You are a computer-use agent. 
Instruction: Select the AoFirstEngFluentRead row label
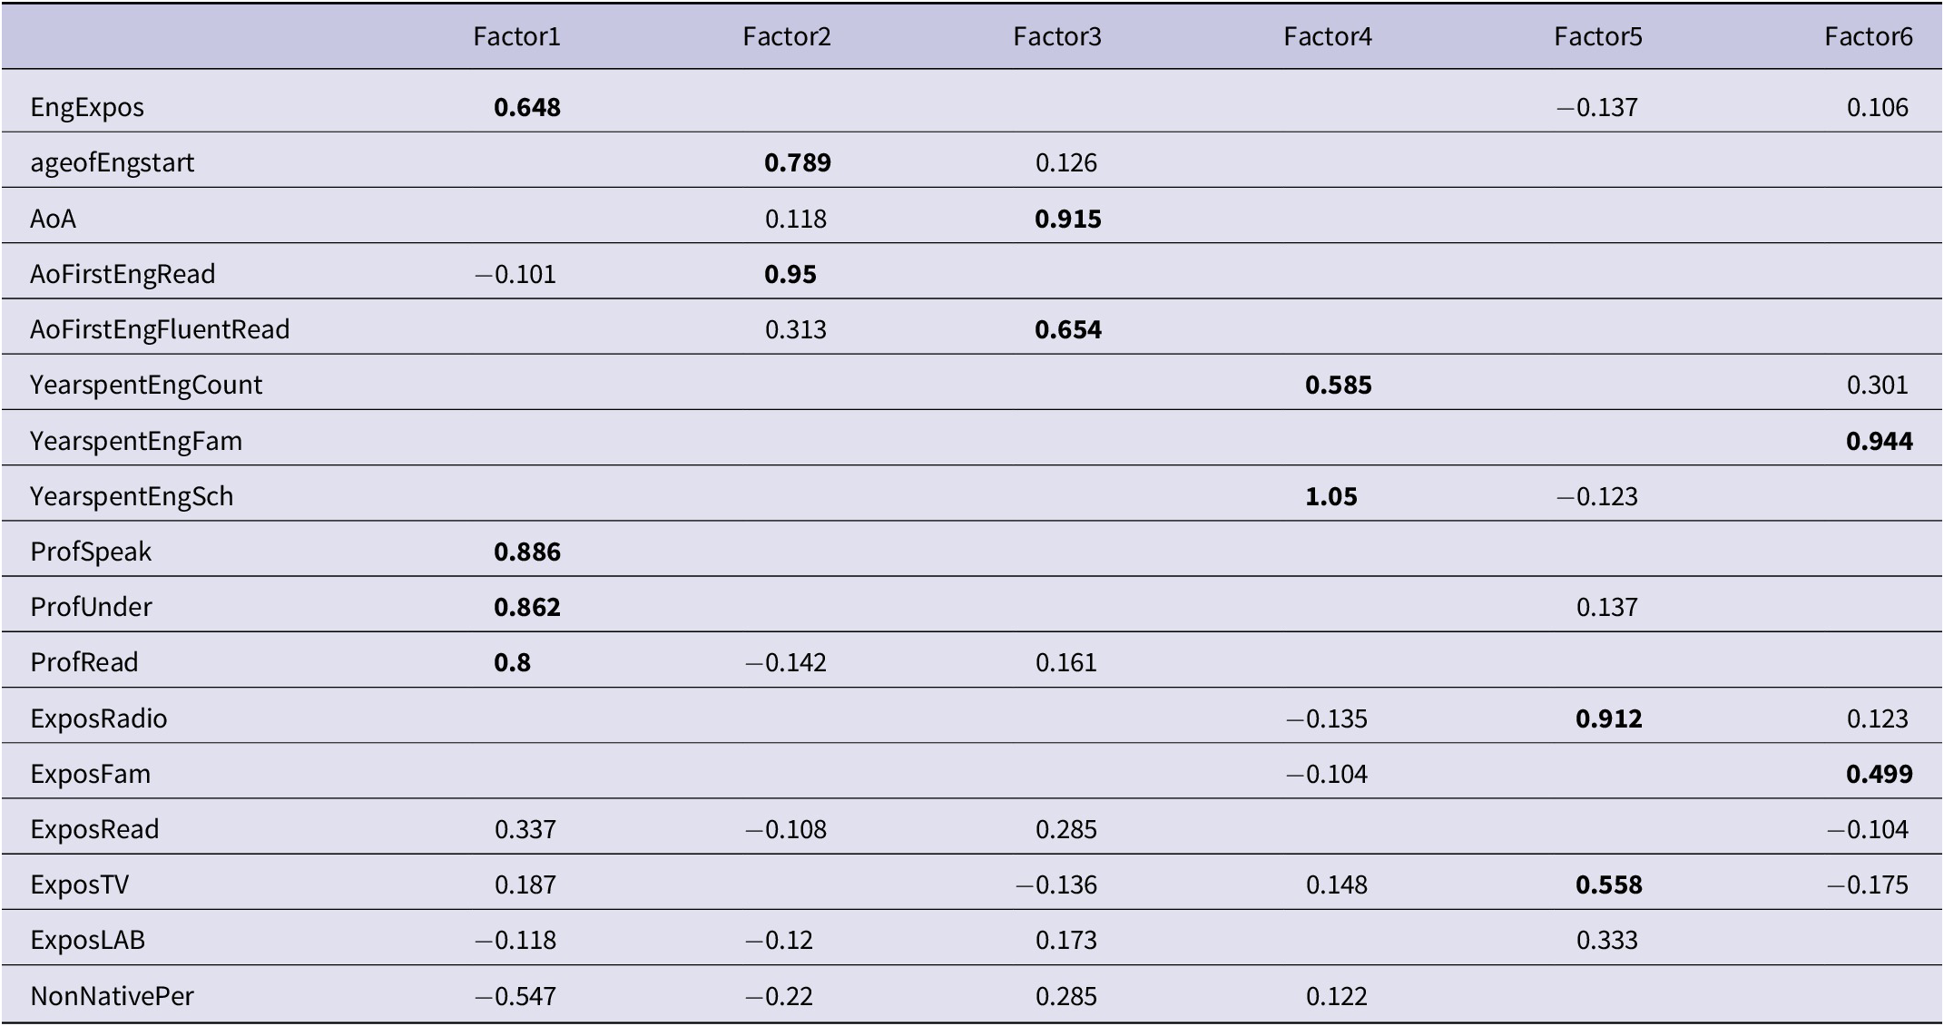160,329
